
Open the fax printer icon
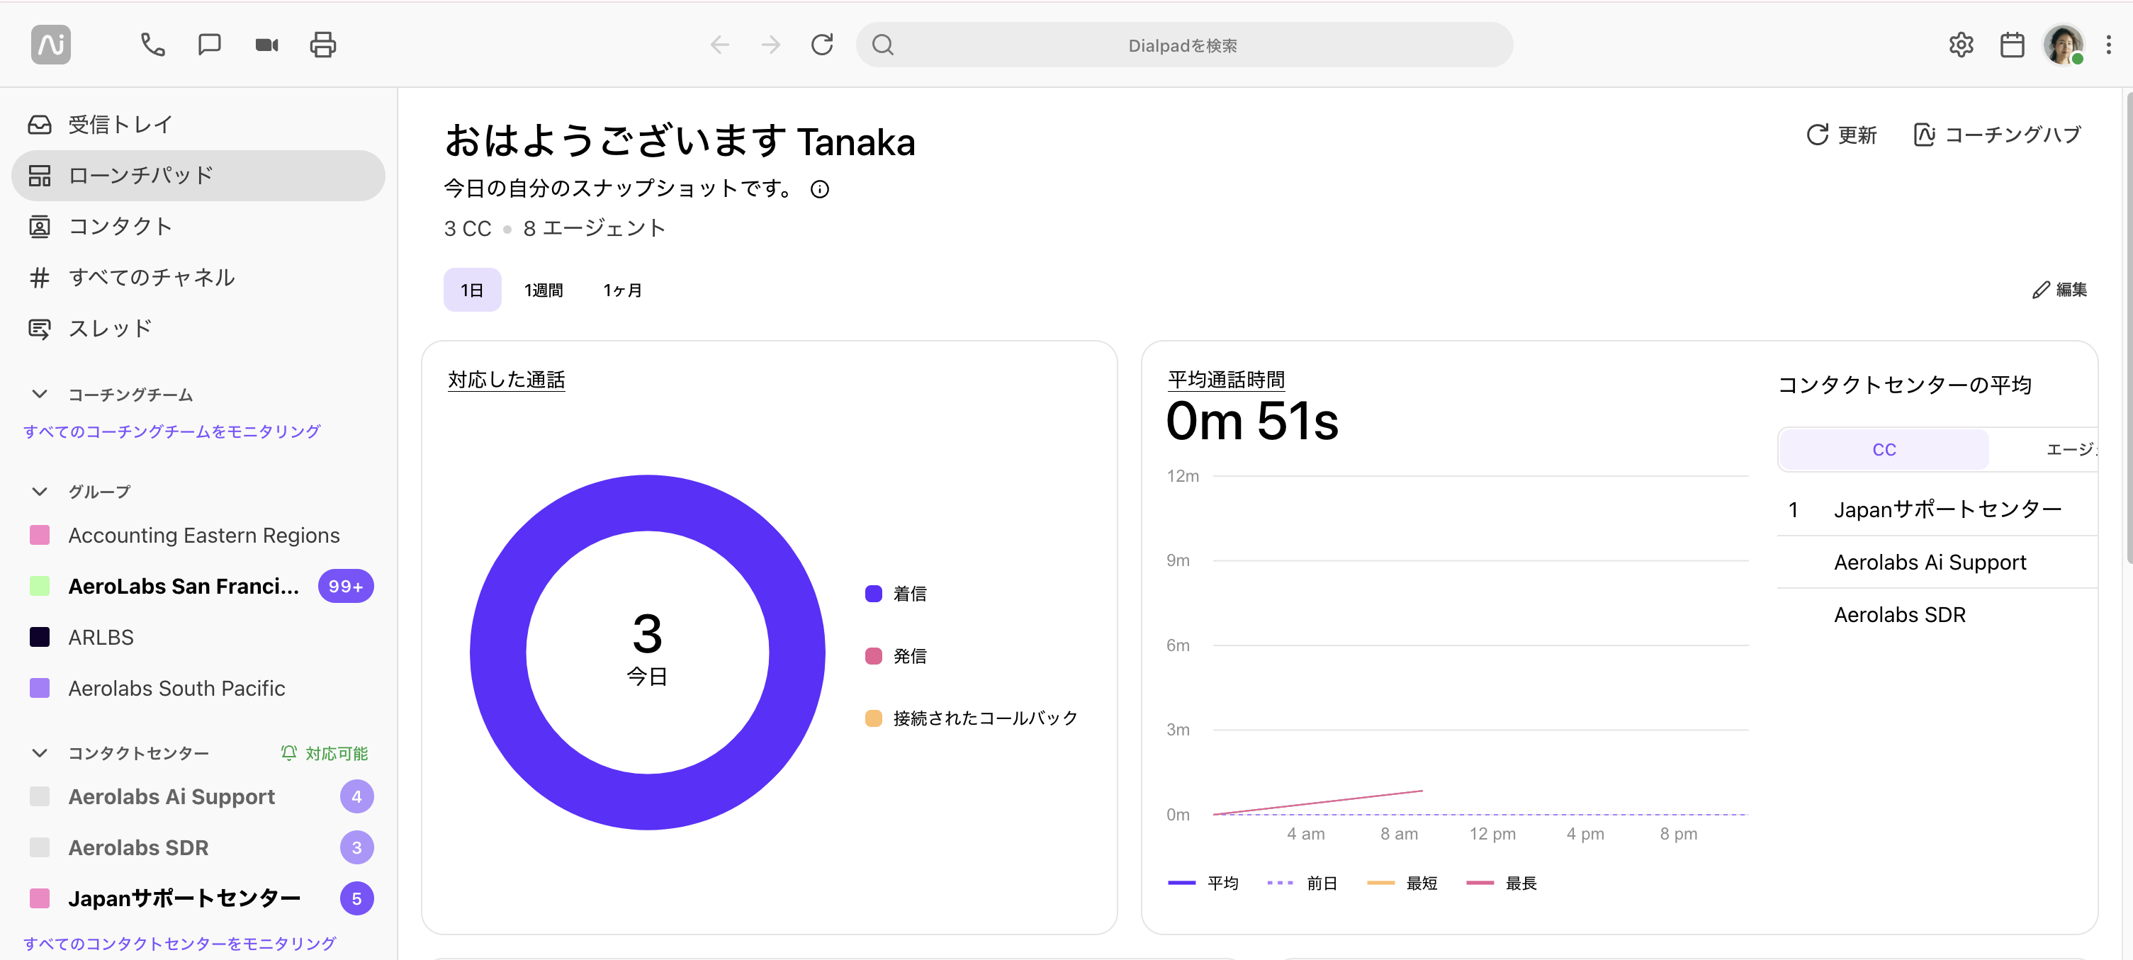pos(323,45)
